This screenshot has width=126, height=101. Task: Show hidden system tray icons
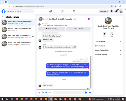pos(106,99)
